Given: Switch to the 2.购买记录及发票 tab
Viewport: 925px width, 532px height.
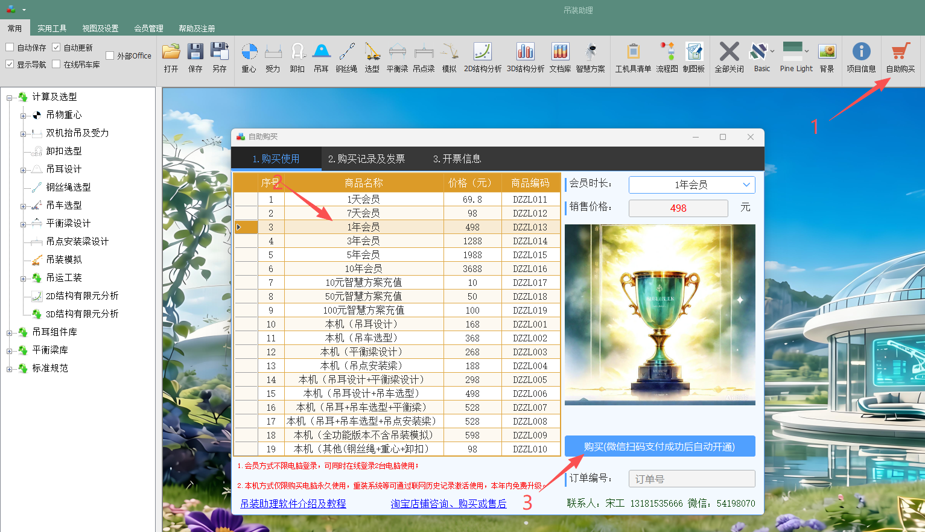Looking at the screenshot, I should point(366,159).
